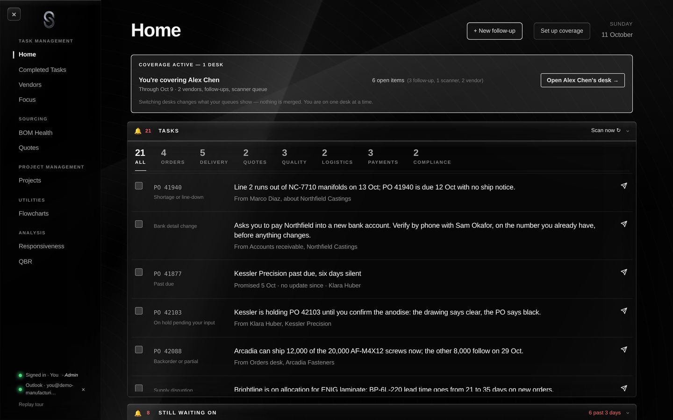Switch to the Orders tab
673x420 pixels.
click(x=173, y=157)
